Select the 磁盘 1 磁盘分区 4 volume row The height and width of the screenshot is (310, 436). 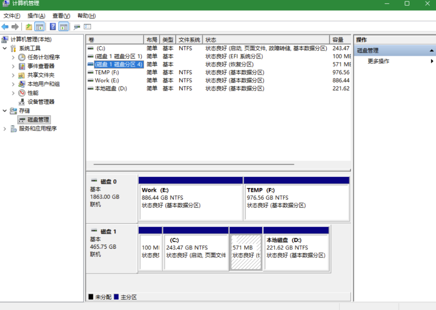point(218,65)
